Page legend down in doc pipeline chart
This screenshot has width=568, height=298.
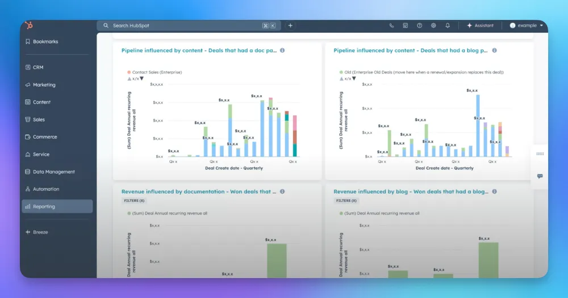pos(141,79)
